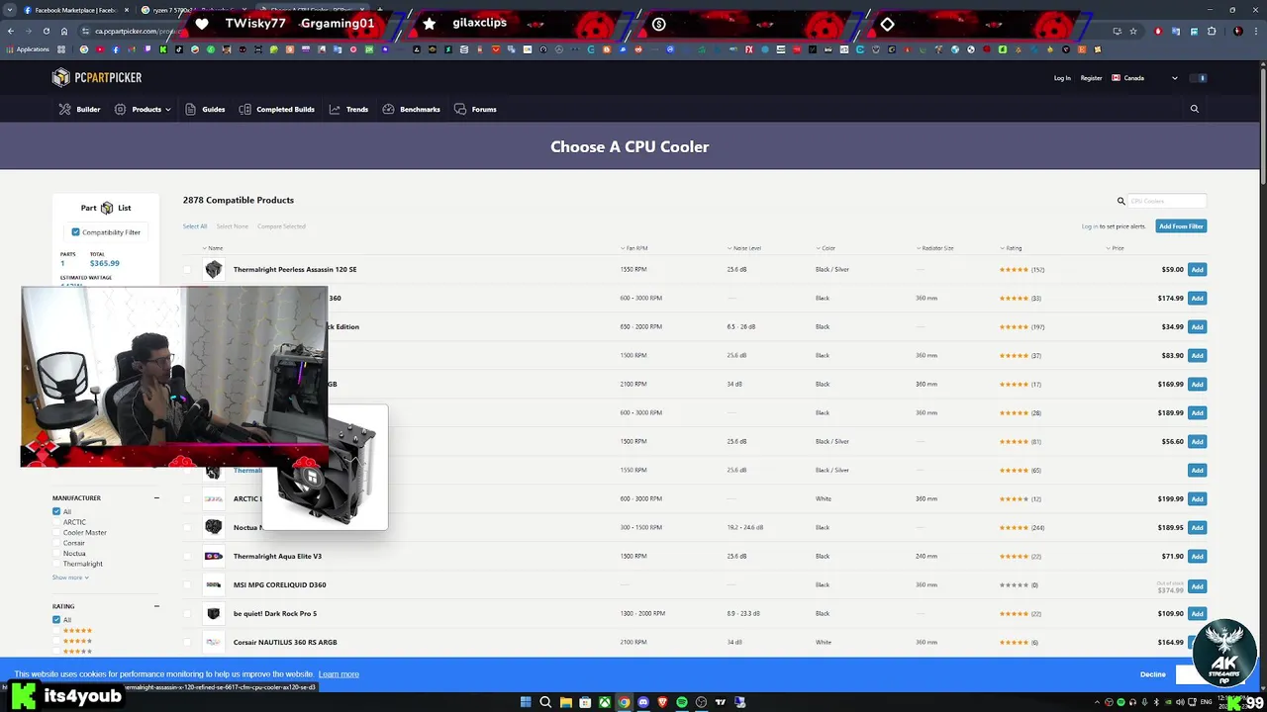Collapse the Manufacturer filter section

click(x=156, y=498)
